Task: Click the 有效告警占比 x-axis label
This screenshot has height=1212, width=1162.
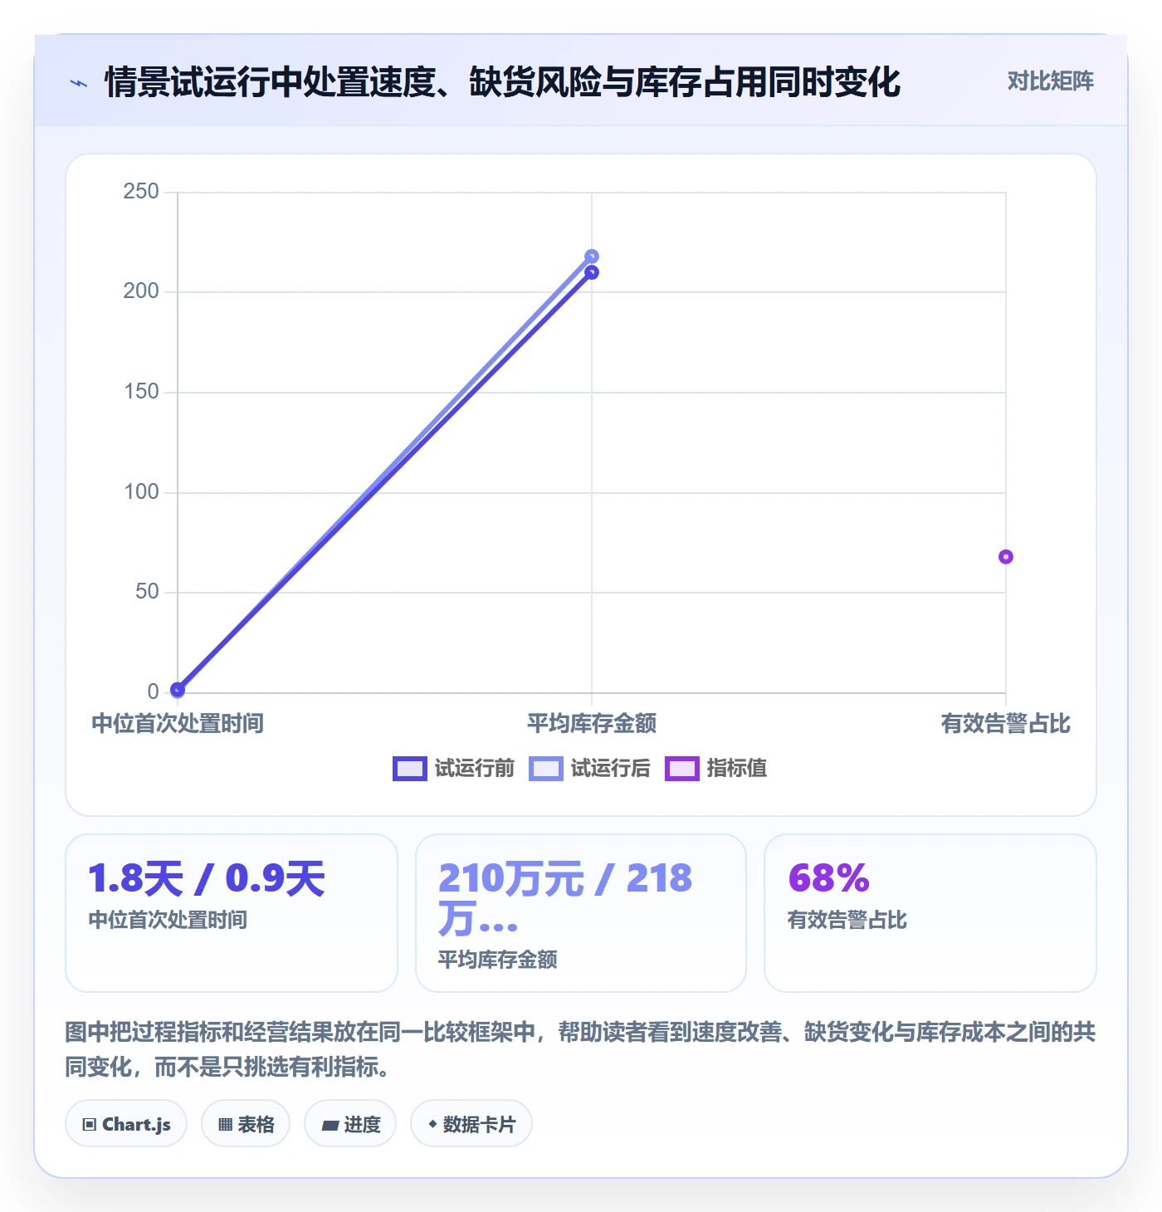Action: 1006,724
